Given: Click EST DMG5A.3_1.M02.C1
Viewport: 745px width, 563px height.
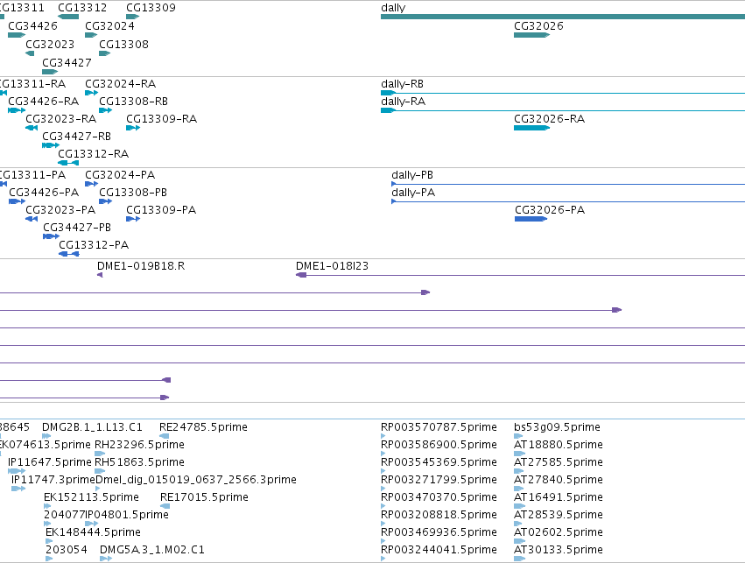Looking at the screenshot, I should pos(106,559).
